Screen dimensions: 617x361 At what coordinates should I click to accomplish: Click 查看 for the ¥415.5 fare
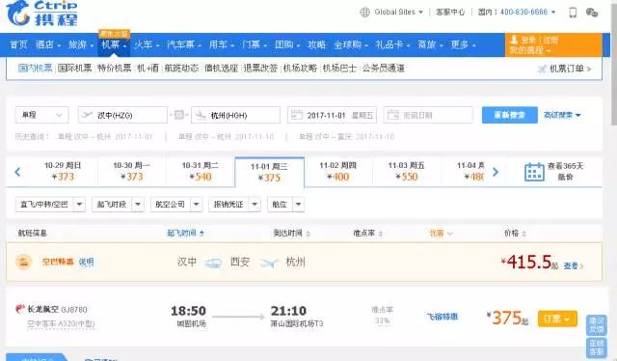point(574,266)
